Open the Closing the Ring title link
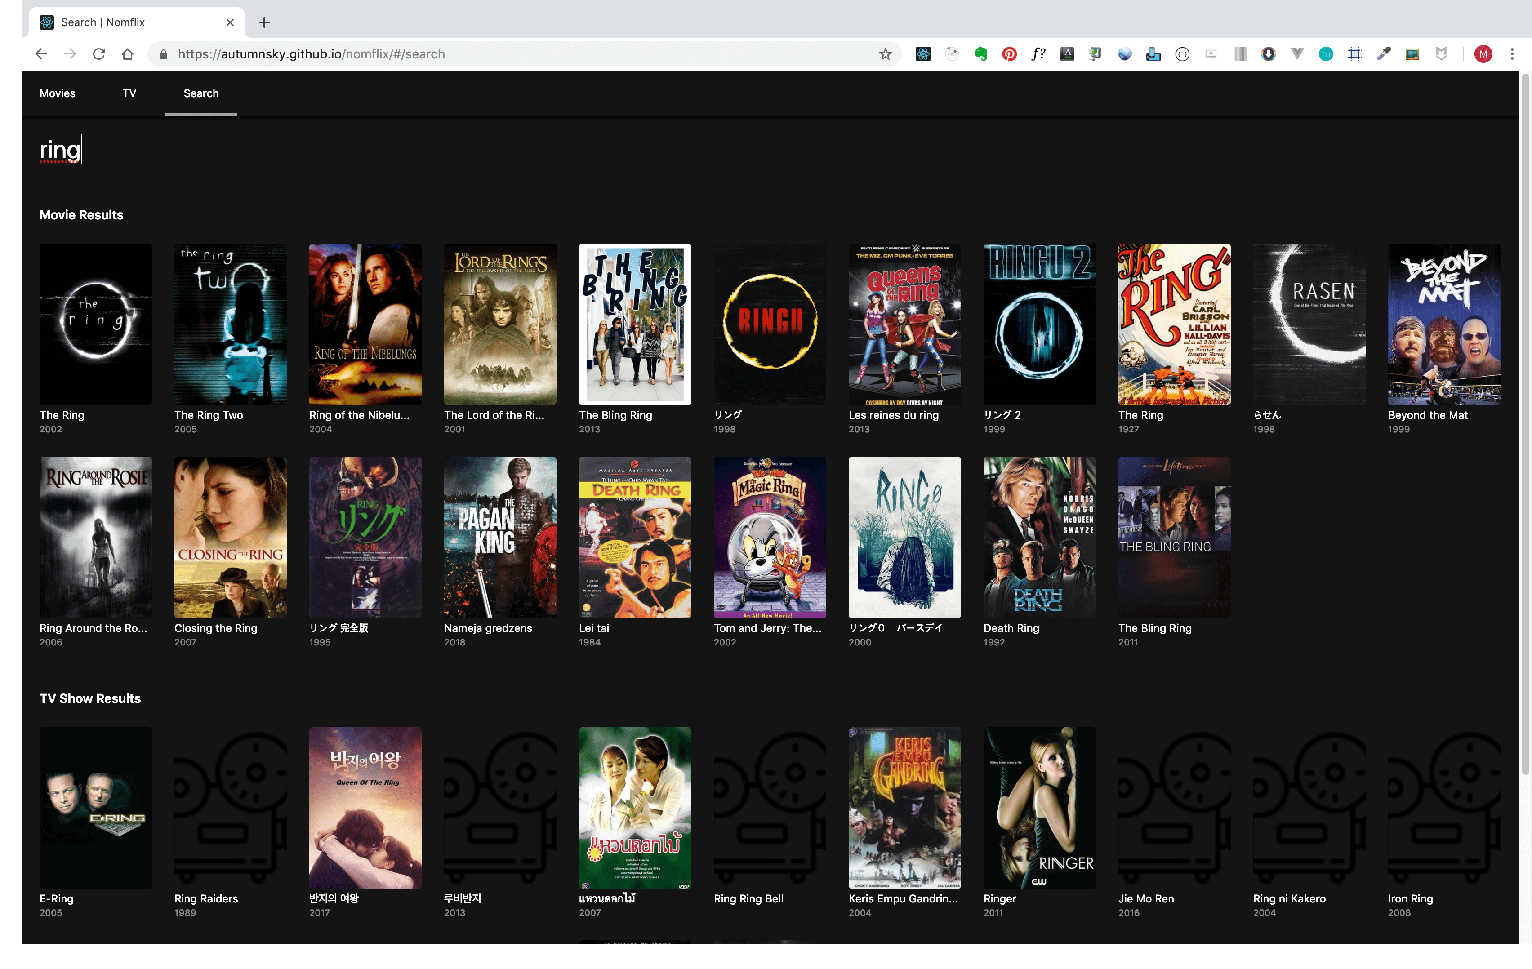 216,628
